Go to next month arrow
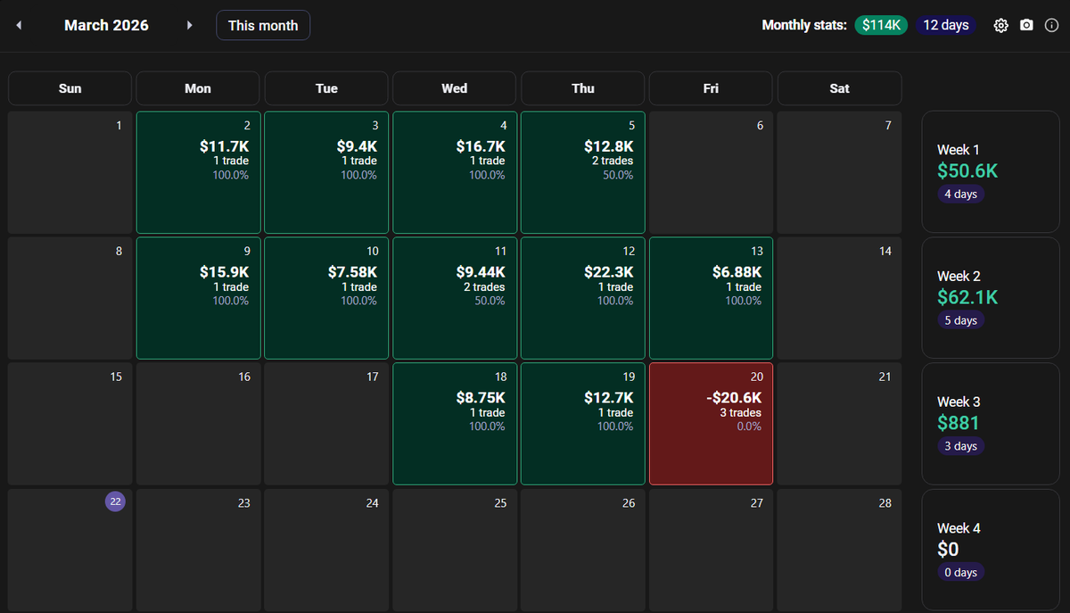This screenshot has width=1070, height=613. click(189, 25)
